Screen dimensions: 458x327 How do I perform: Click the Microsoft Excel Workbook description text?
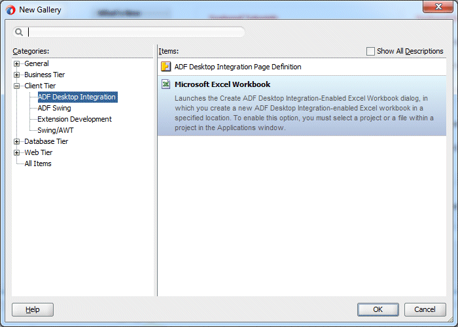click(304, 113)
